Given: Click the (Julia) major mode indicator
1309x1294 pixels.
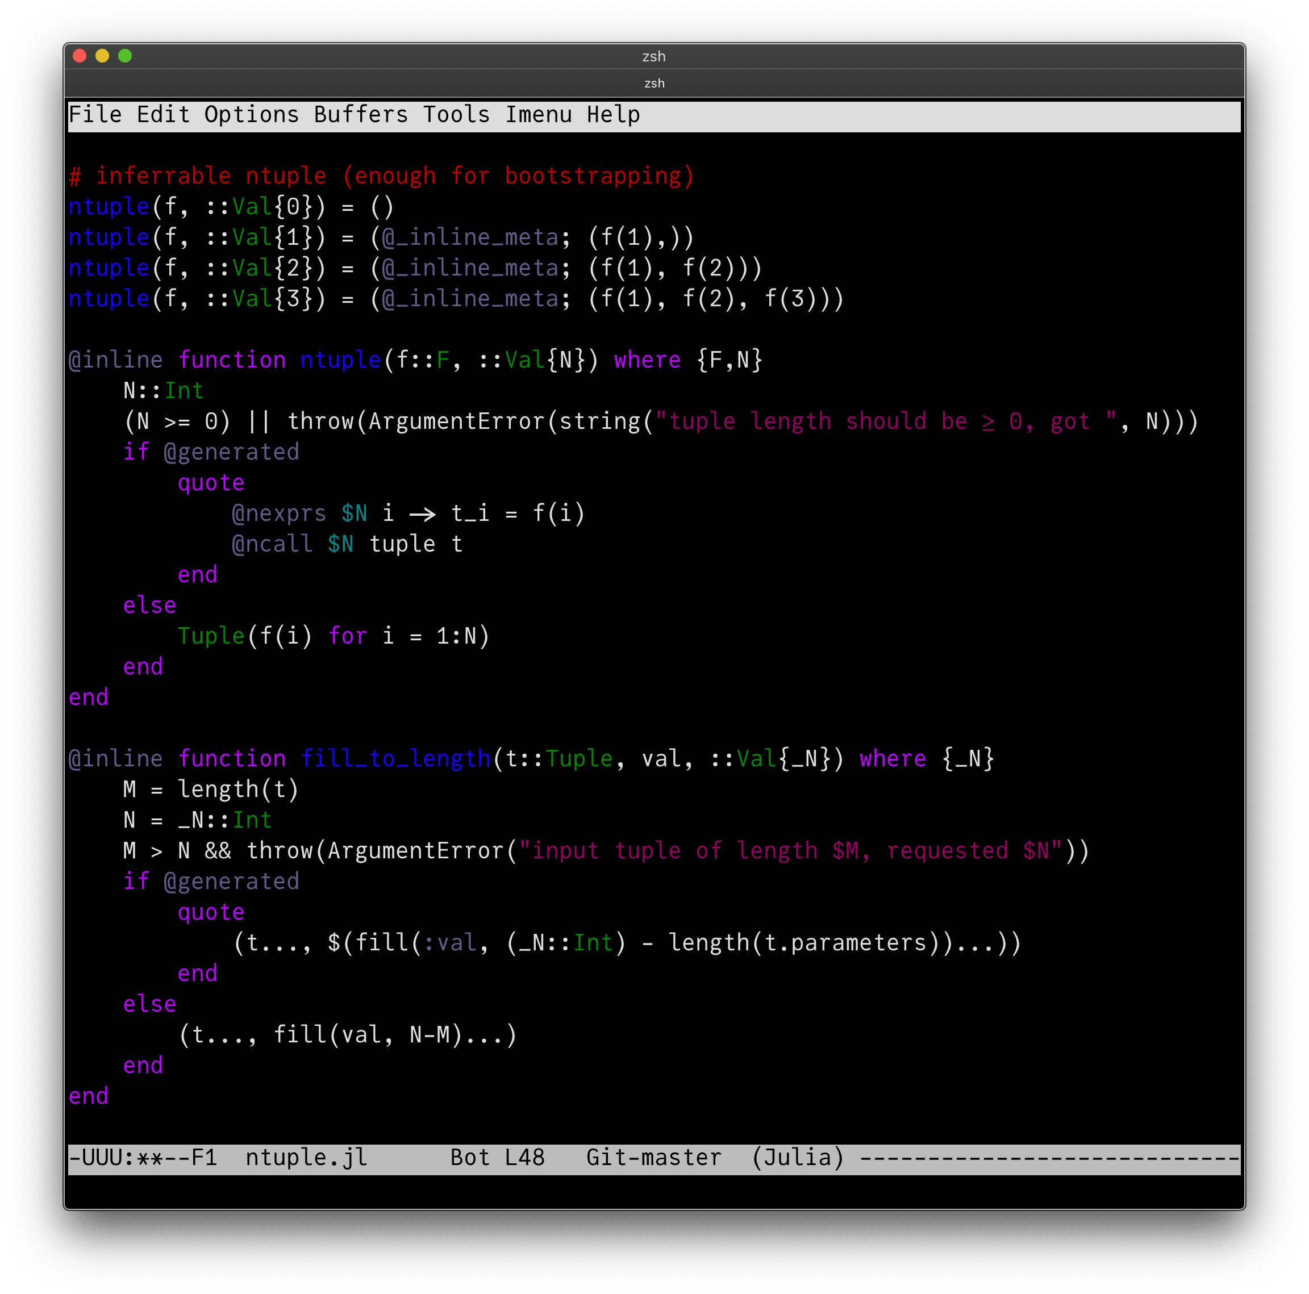Looking at the screenshot, I should click(798, 1157).
